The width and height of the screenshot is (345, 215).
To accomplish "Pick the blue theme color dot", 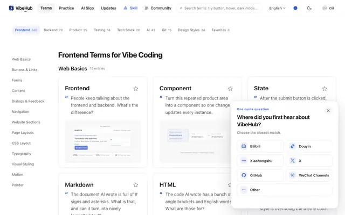I will click(x=295, y=8).
